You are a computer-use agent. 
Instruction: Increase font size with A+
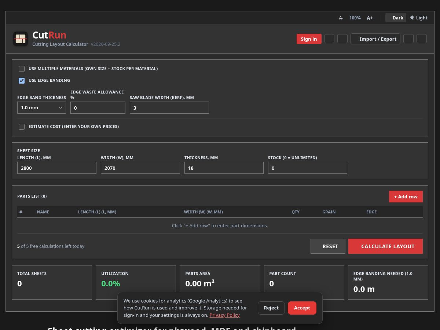point(370,18)
